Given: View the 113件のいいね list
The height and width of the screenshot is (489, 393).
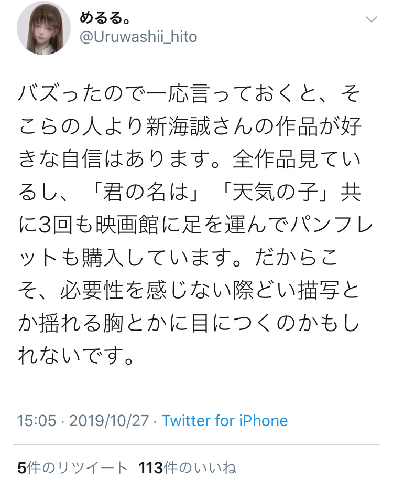Looking at the screenshot, I should pos(188,468).
